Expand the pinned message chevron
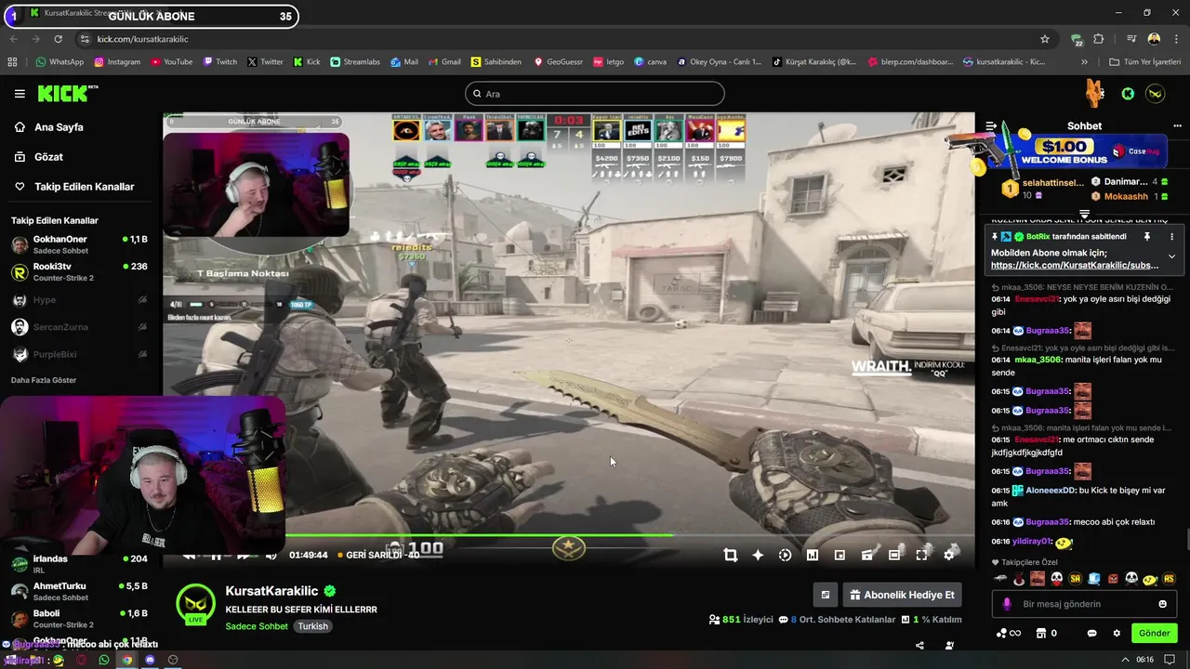 pyautogui.click(x=1171, y=256)
